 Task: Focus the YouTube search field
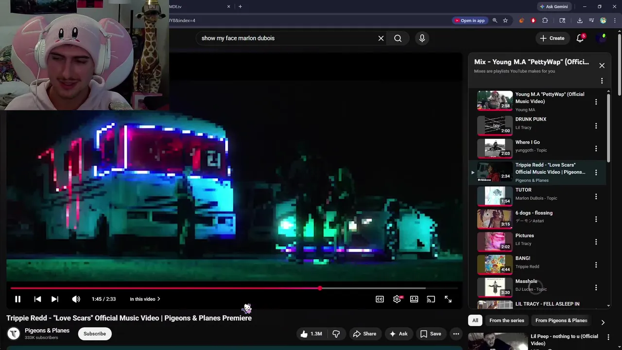click(287, 38)
